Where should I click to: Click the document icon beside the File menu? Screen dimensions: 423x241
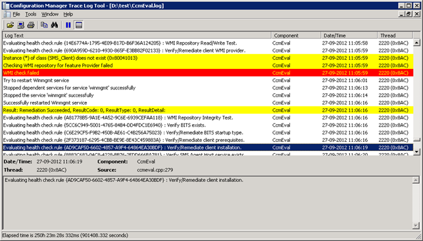7,14
